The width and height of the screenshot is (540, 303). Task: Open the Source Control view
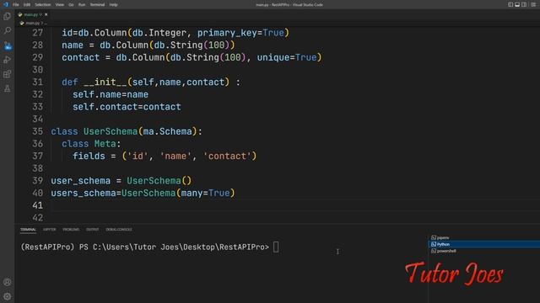point(8,45)
